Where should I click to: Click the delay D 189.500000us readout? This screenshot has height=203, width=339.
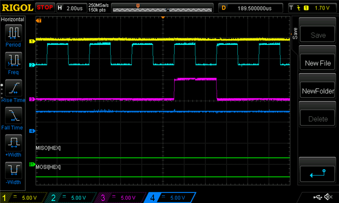tap(254, 8)
